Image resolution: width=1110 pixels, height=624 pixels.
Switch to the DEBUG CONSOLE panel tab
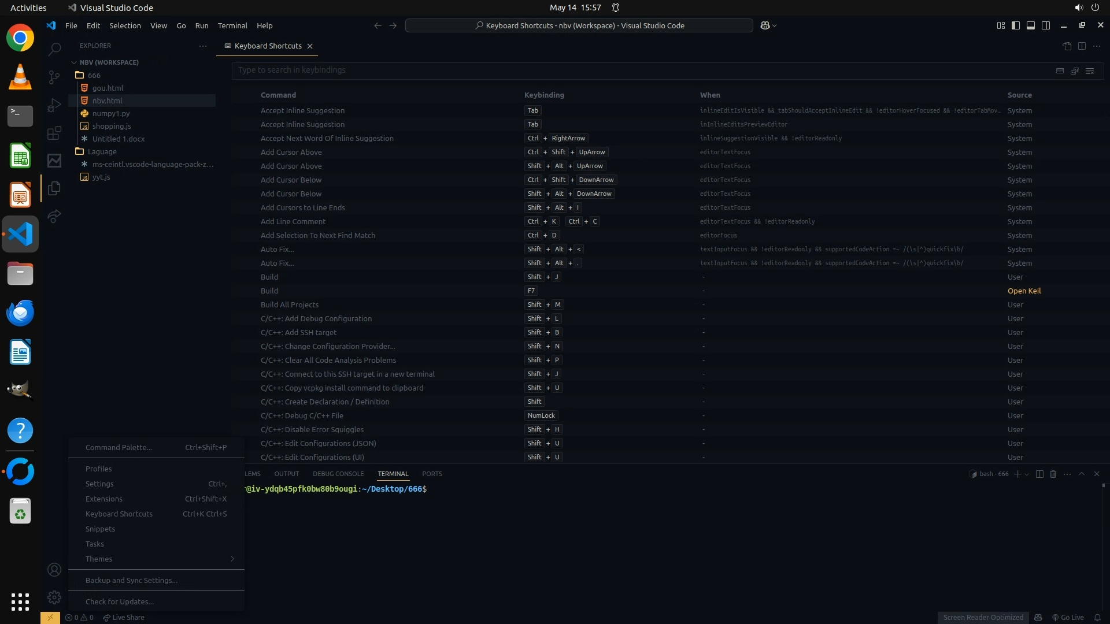point(338,474)
